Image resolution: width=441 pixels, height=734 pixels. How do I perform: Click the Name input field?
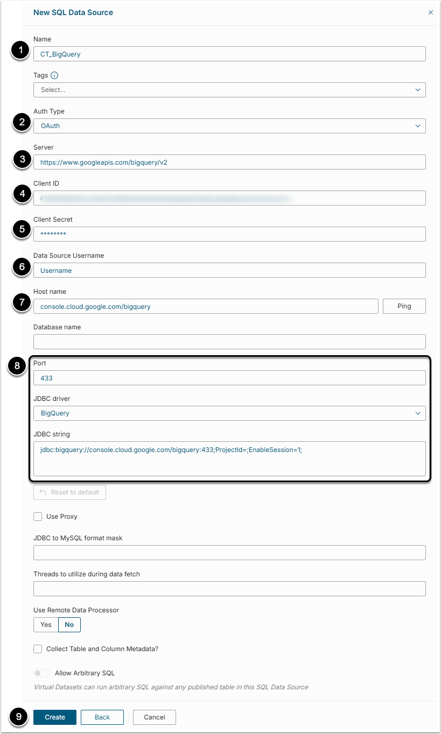229,54
